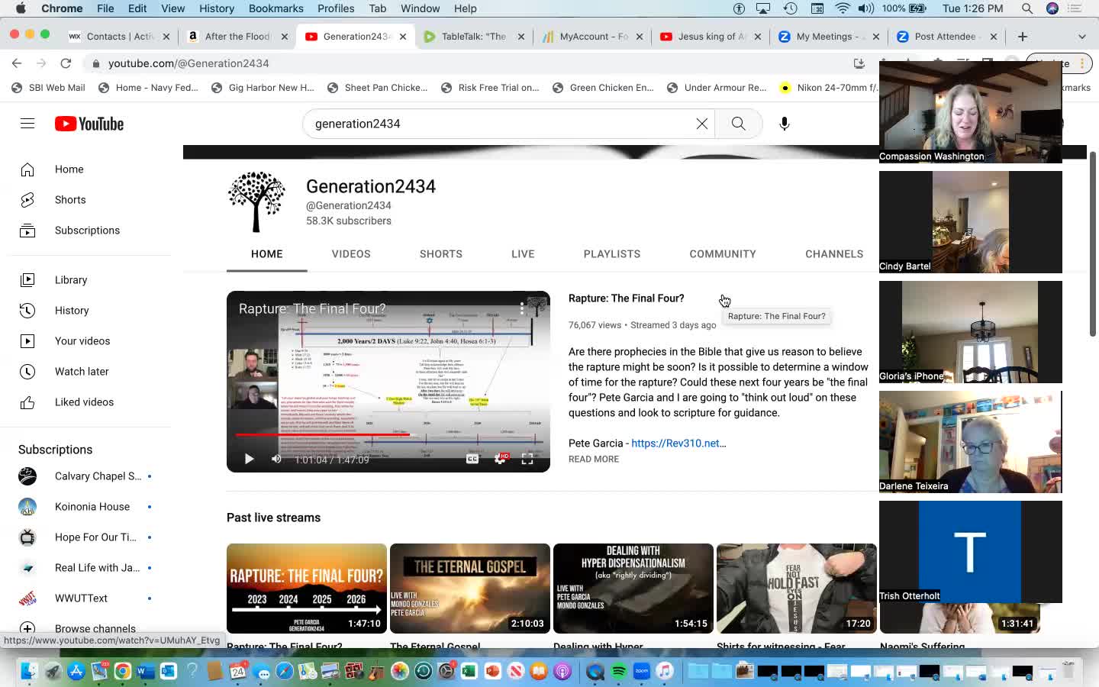
Task: Go back with the browser back arrow
Action: 17,63
